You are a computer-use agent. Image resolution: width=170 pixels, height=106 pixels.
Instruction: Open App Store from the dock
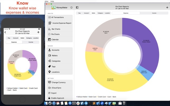(70, 103)
